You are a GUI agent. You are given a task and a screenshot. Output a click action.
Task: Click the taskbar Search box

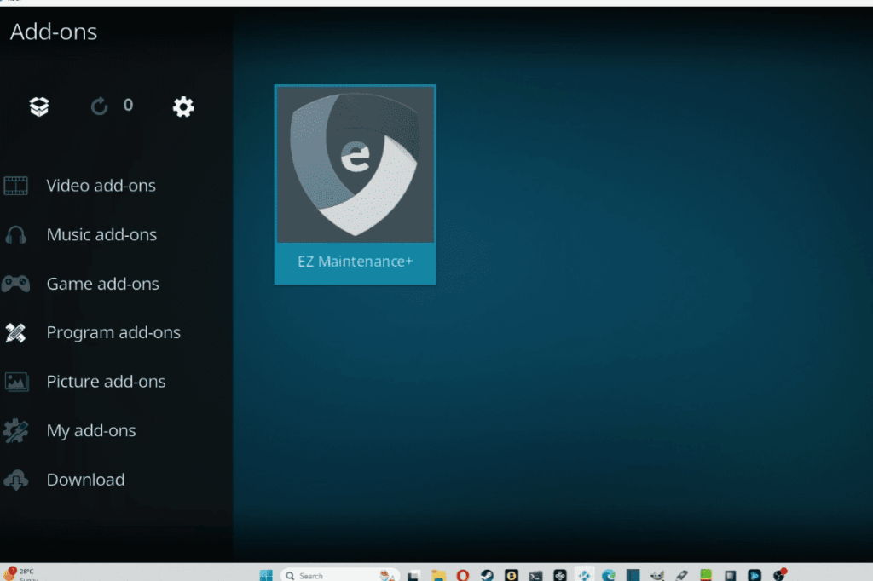(x=339, y=575)
